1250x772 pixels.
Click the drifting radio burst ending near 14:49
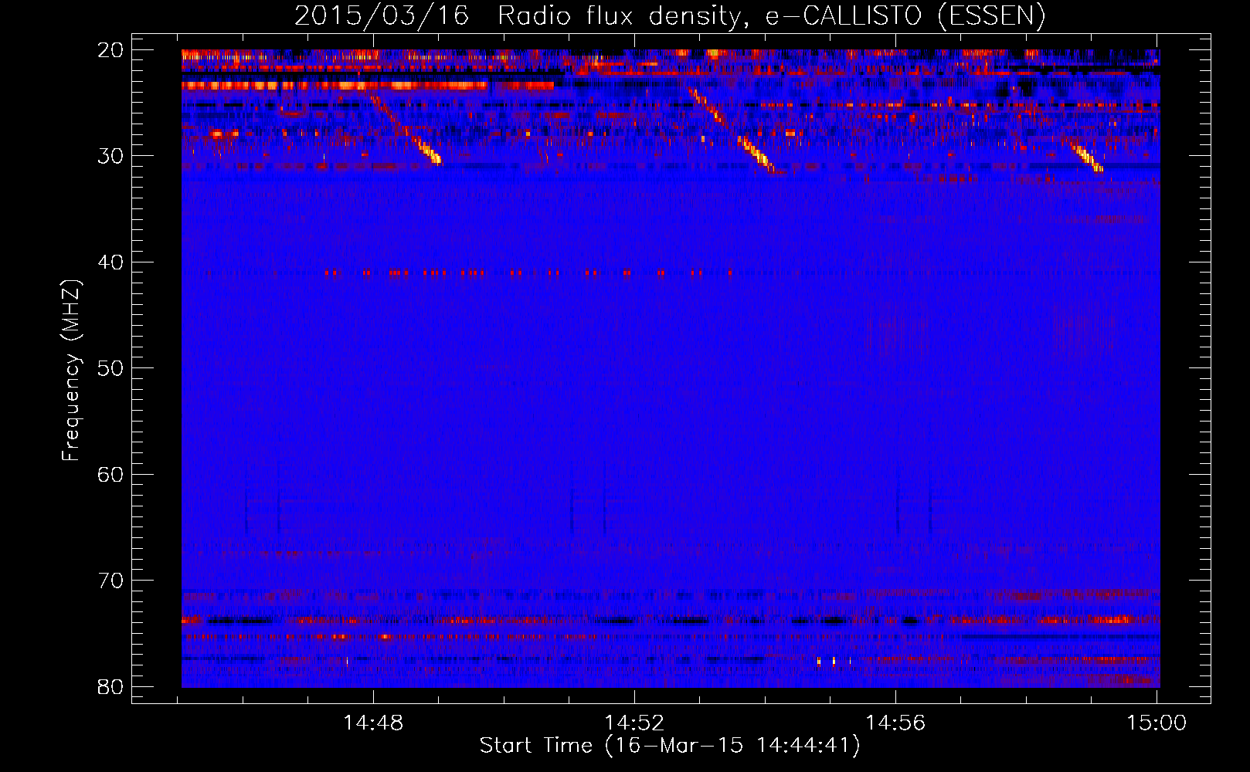[x=405, y=129]
